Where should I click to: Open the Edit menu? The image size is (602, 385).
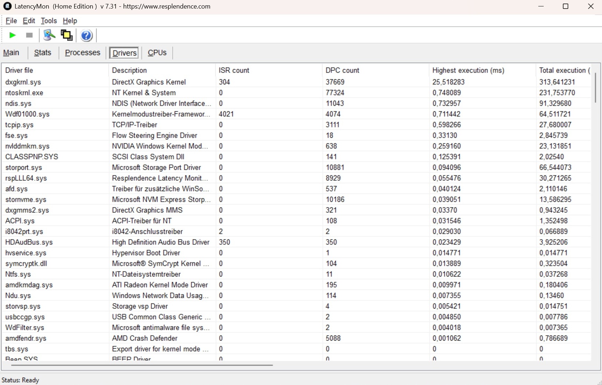[x=29, y=21]
